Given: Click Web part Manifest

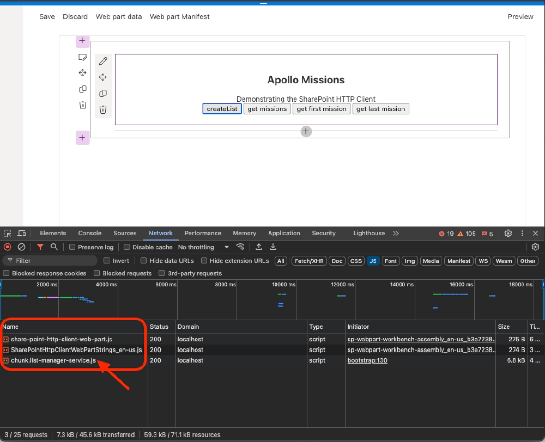Looking at the screenshot, I should pyautogui.click(x=180, y=17).
